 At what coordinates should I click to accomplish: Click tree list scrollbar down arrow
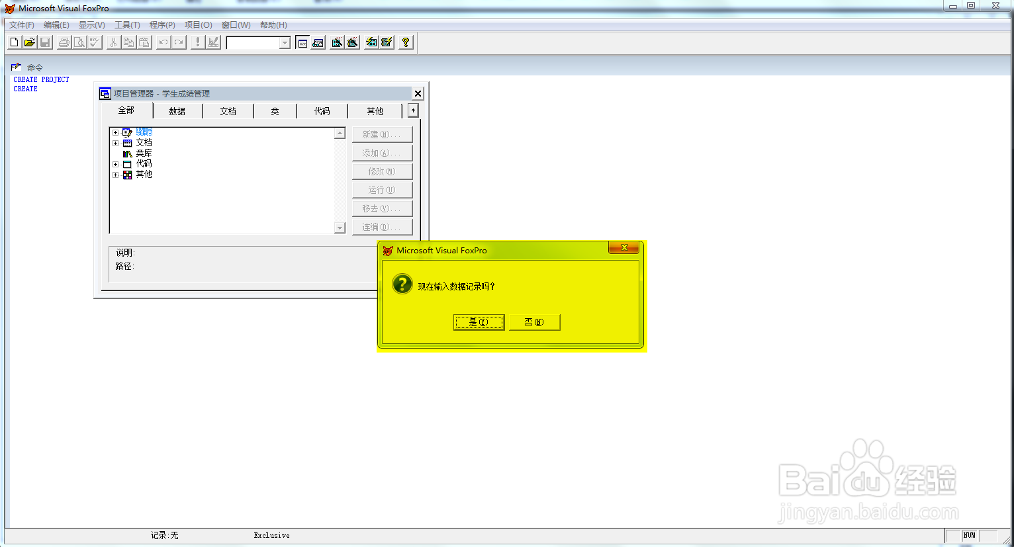(x=340, y=228)
